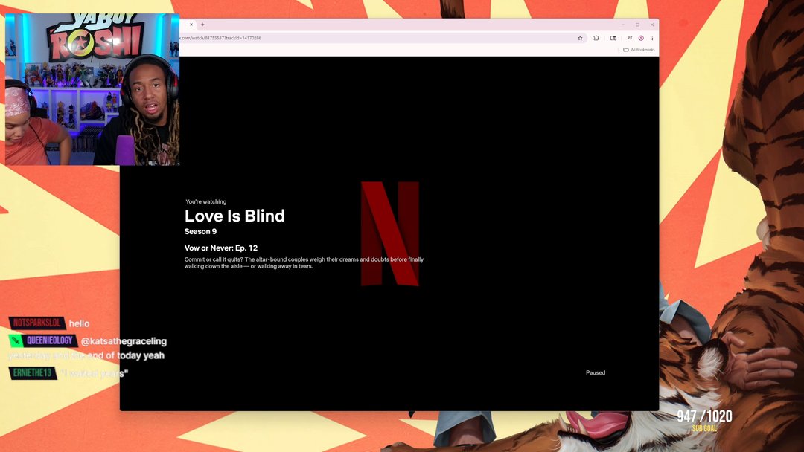
Task: Maximize the Chrome window
Action: pyautogui.click(x=637, y=25)
